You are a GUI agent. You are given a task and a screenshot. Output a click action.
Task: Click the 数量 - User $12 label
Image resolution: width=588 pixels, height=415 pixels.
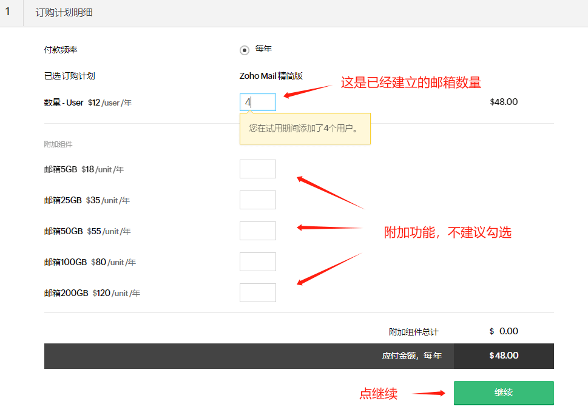[x=87, y=103]
